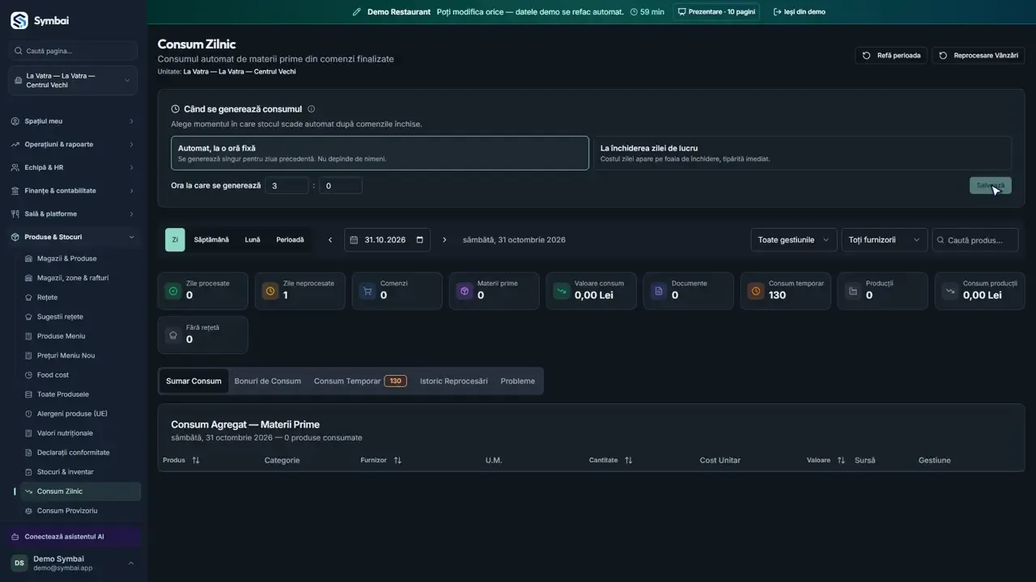Click the Symbai logo icon

[19, 21]
